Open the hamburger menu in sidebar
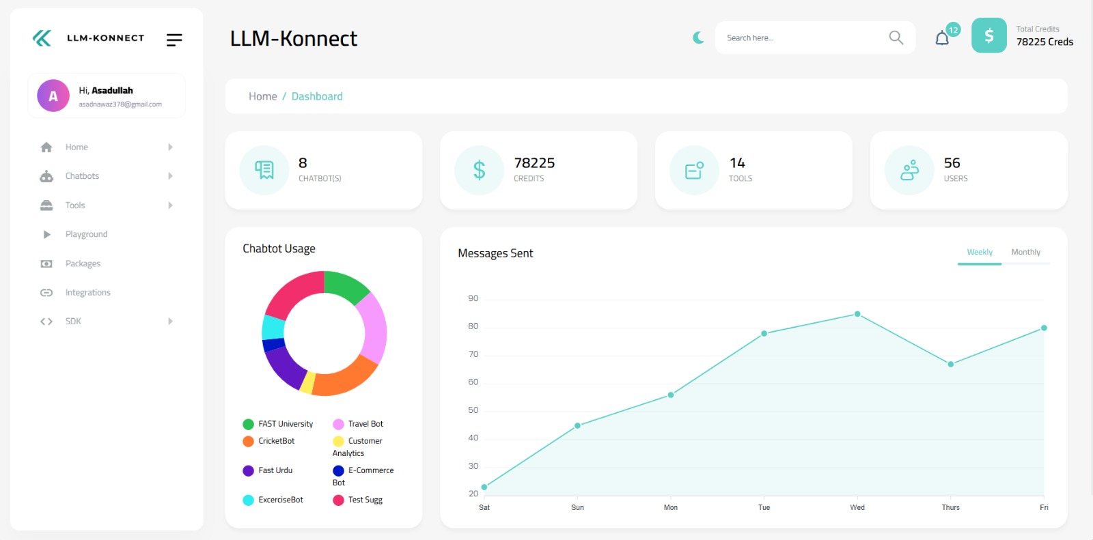Viewport: 1093px width, 540px height. tap(174, 40)
